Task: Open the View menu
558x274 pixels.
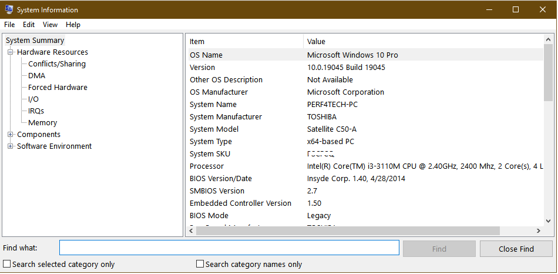Action: (x=50, y=25)
